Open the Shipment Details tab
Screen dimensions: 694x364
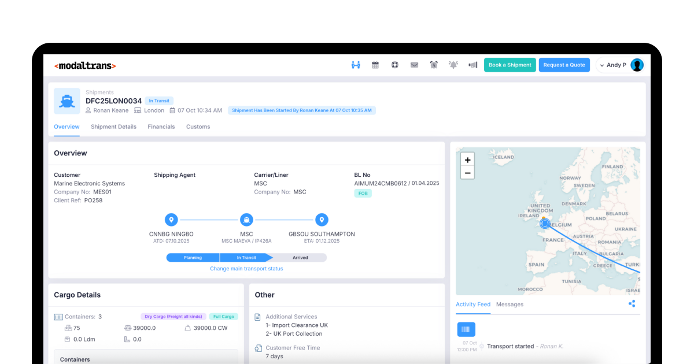pos(113,127)
